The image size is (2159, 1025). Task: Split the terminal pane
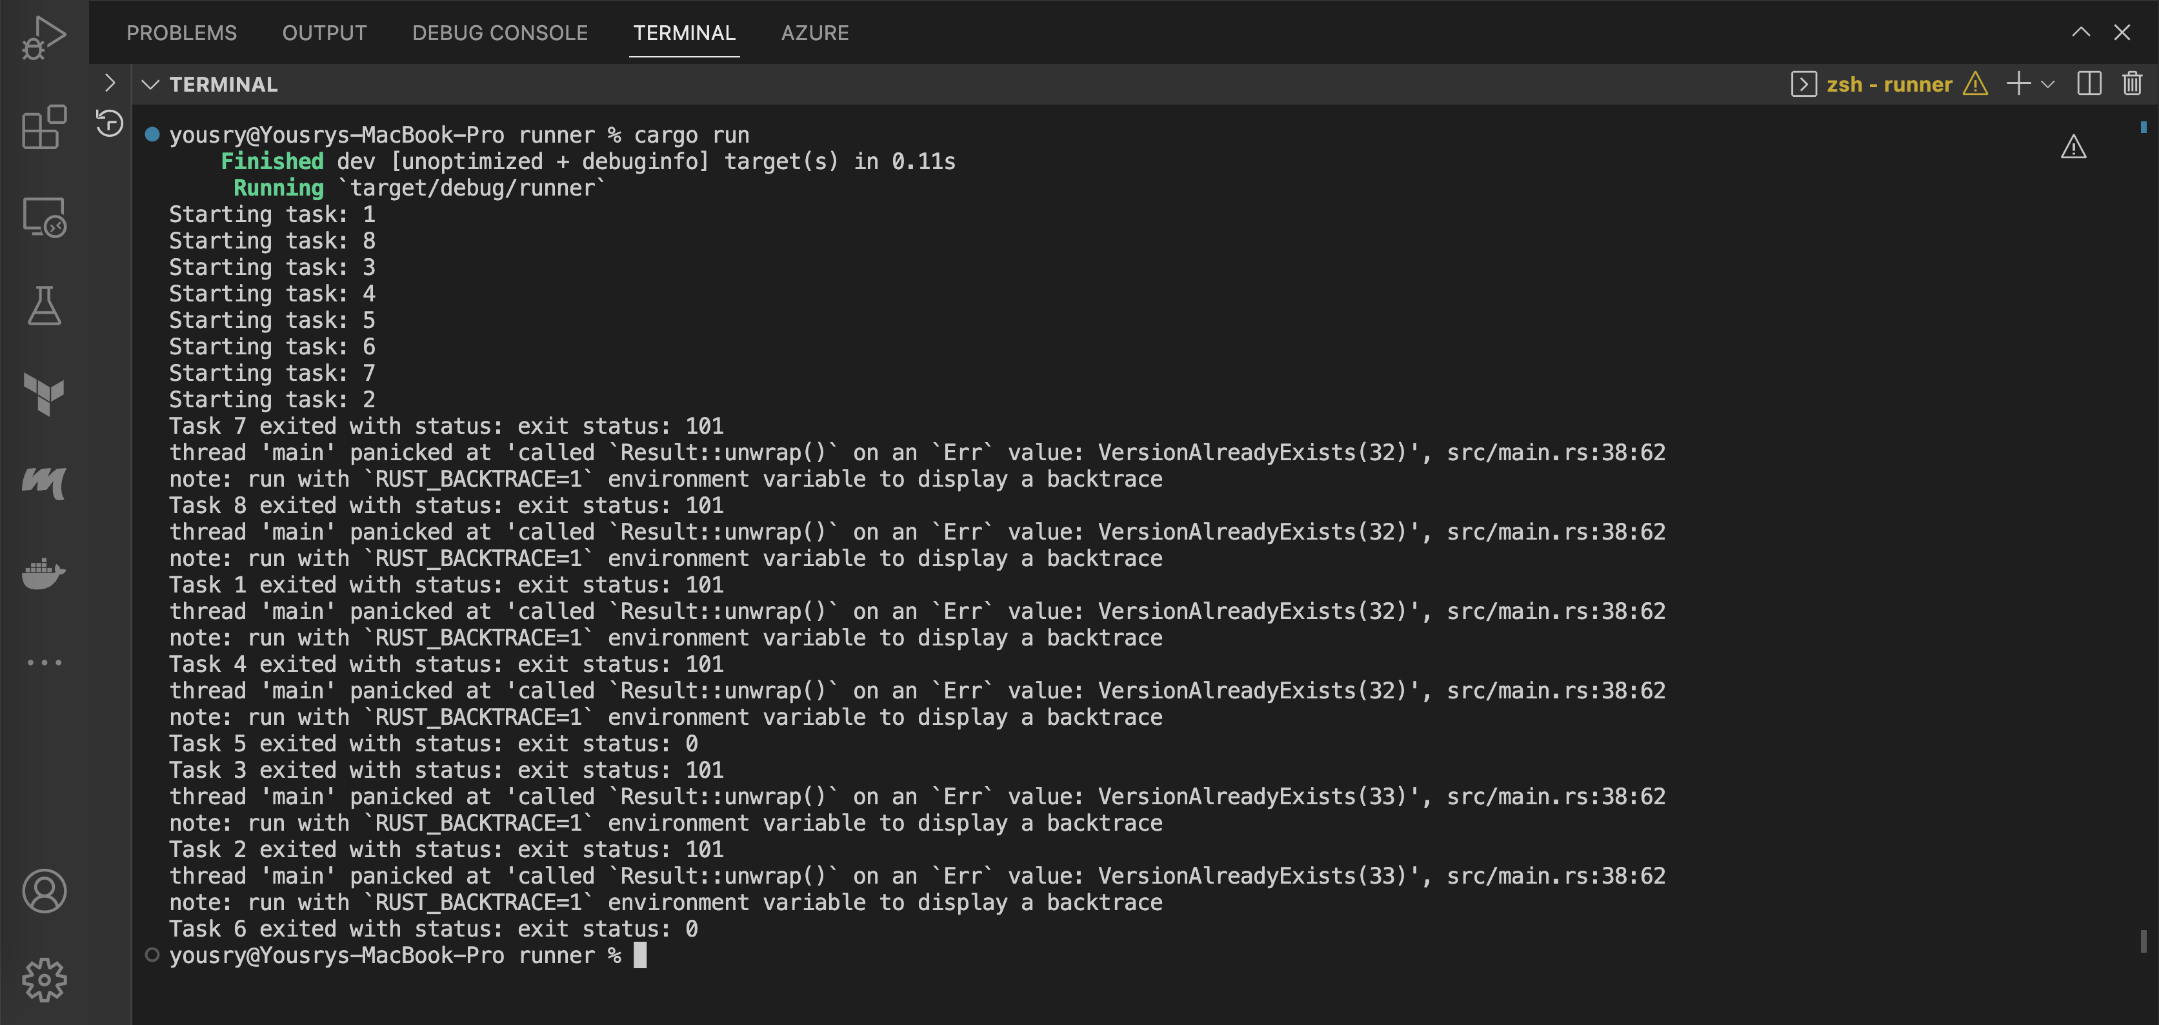tap(2089, 84)
